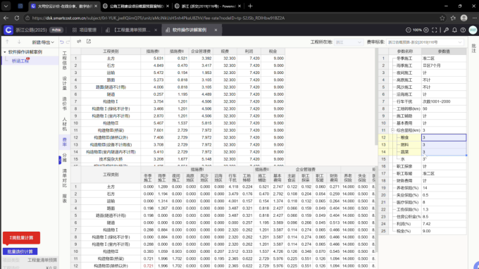Click the blue 批量造价计算 button
Screen dimensions: 479x269
tap(20, 251)
